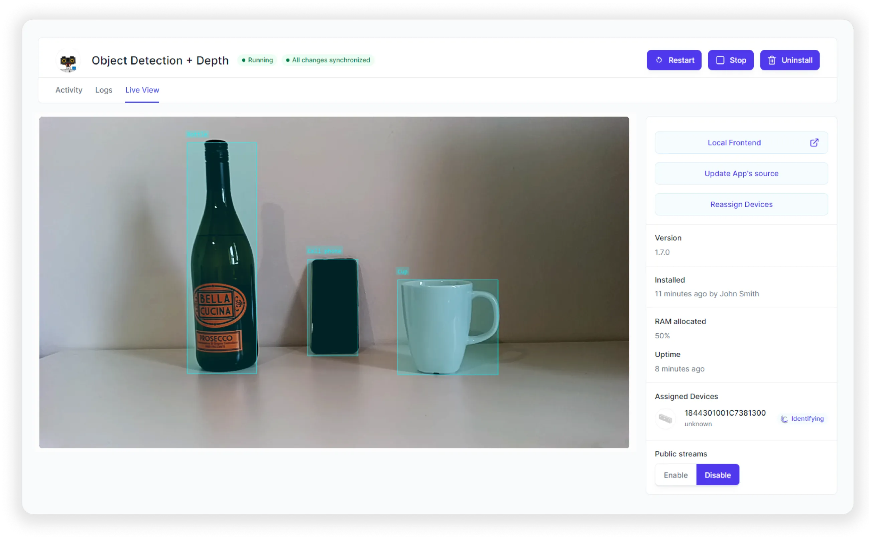Switch to the Logs tab
869x539 pixels.
point(104,90)
